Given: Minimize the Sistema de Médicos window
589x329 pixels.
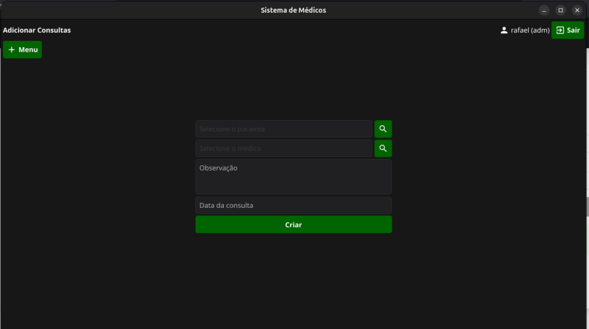Looking at the screenshot, I should 544,10.
